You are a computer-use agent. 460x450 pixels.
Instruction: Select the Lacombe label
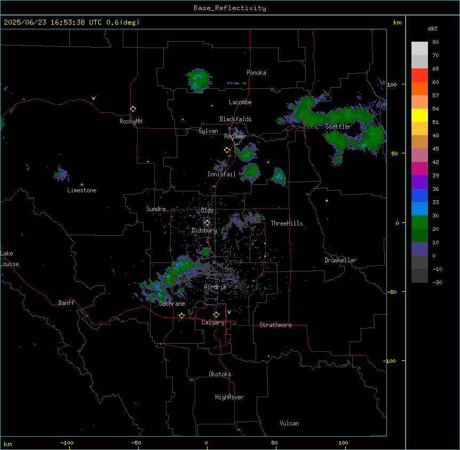click(x=240, y=102)
